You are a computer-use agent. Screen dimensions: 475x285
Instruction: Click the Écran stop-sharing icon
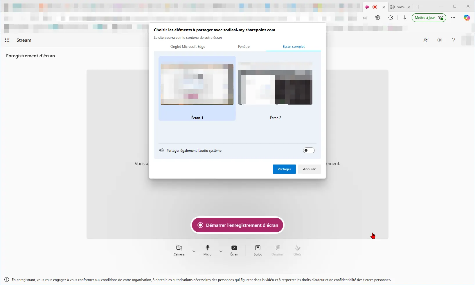tap(234, 248)
